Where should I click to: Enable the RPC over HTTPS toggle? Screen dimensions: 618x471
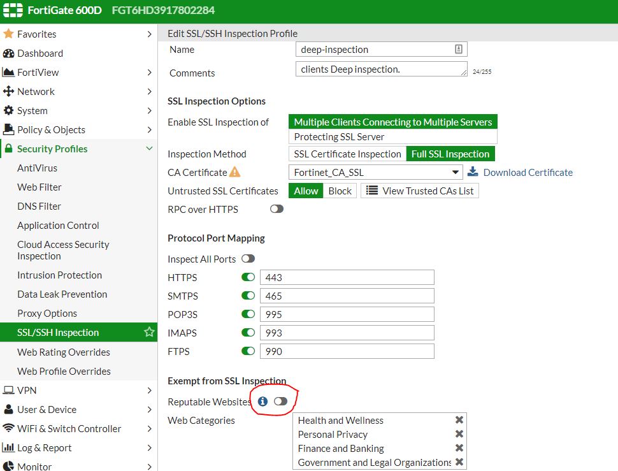[x=276, y=208]
